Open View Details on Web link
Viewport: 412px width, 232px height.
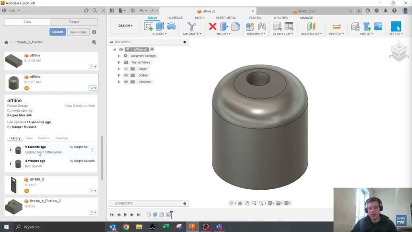pos(79,106)
